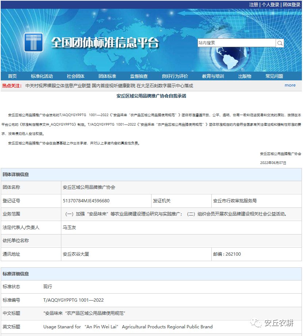Click the 团体详细信息 section header
303x336 pixels.
(x=16, y=175)
